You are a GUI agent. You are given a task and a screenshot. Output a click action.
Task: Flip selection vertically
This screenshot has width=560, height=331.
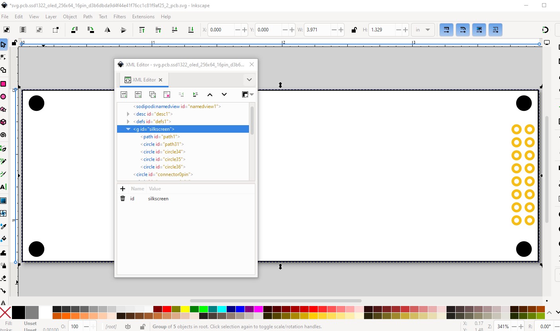point(123,30)
